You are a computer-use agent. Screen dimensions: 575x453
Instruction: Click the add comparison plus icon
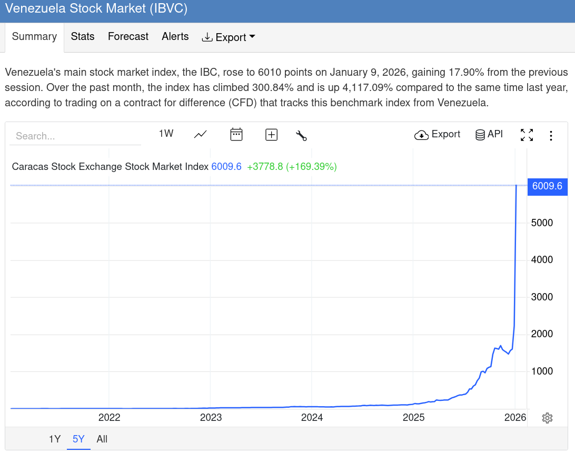271,135
